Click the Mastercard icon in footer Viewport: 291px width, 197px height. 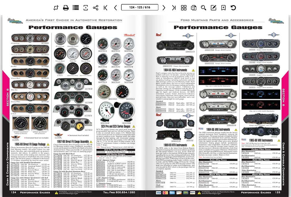[165, 193]
